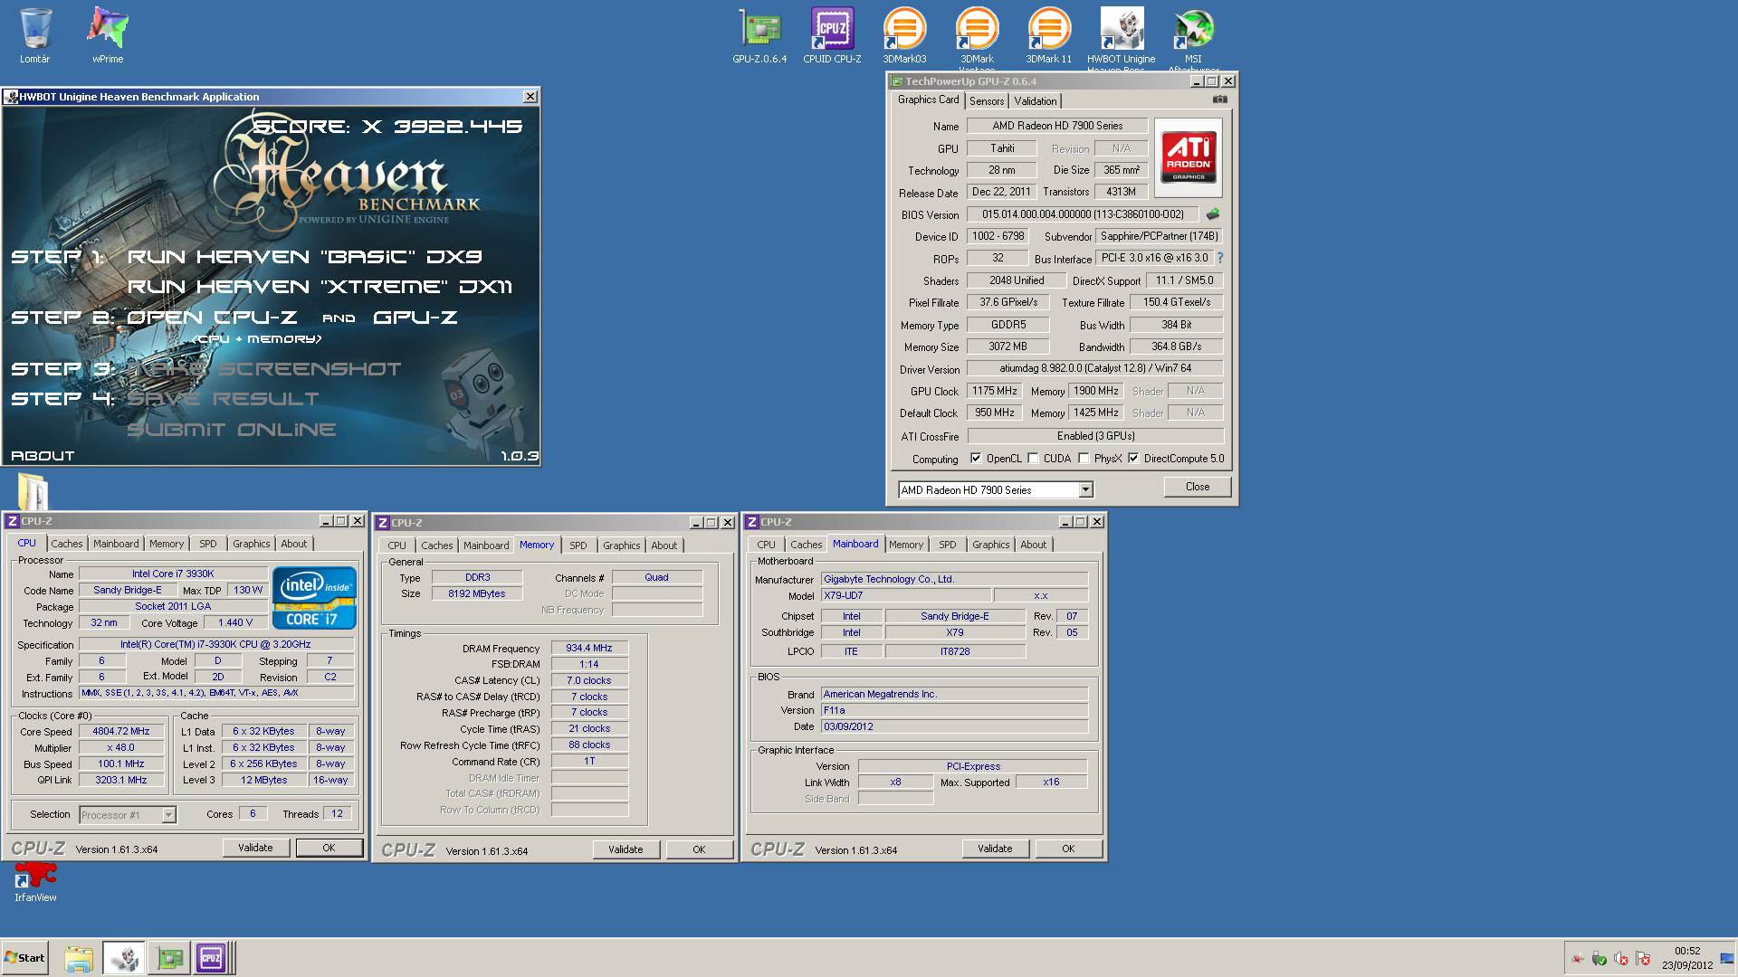
Task: Open Windows Explorer from the taskbar
Action: tap(79, 958)
